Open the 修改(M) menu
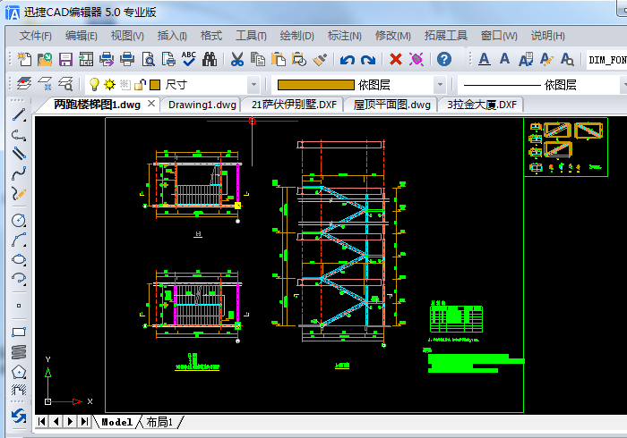This screenshot has width=627, height=438. click(393, 36)
